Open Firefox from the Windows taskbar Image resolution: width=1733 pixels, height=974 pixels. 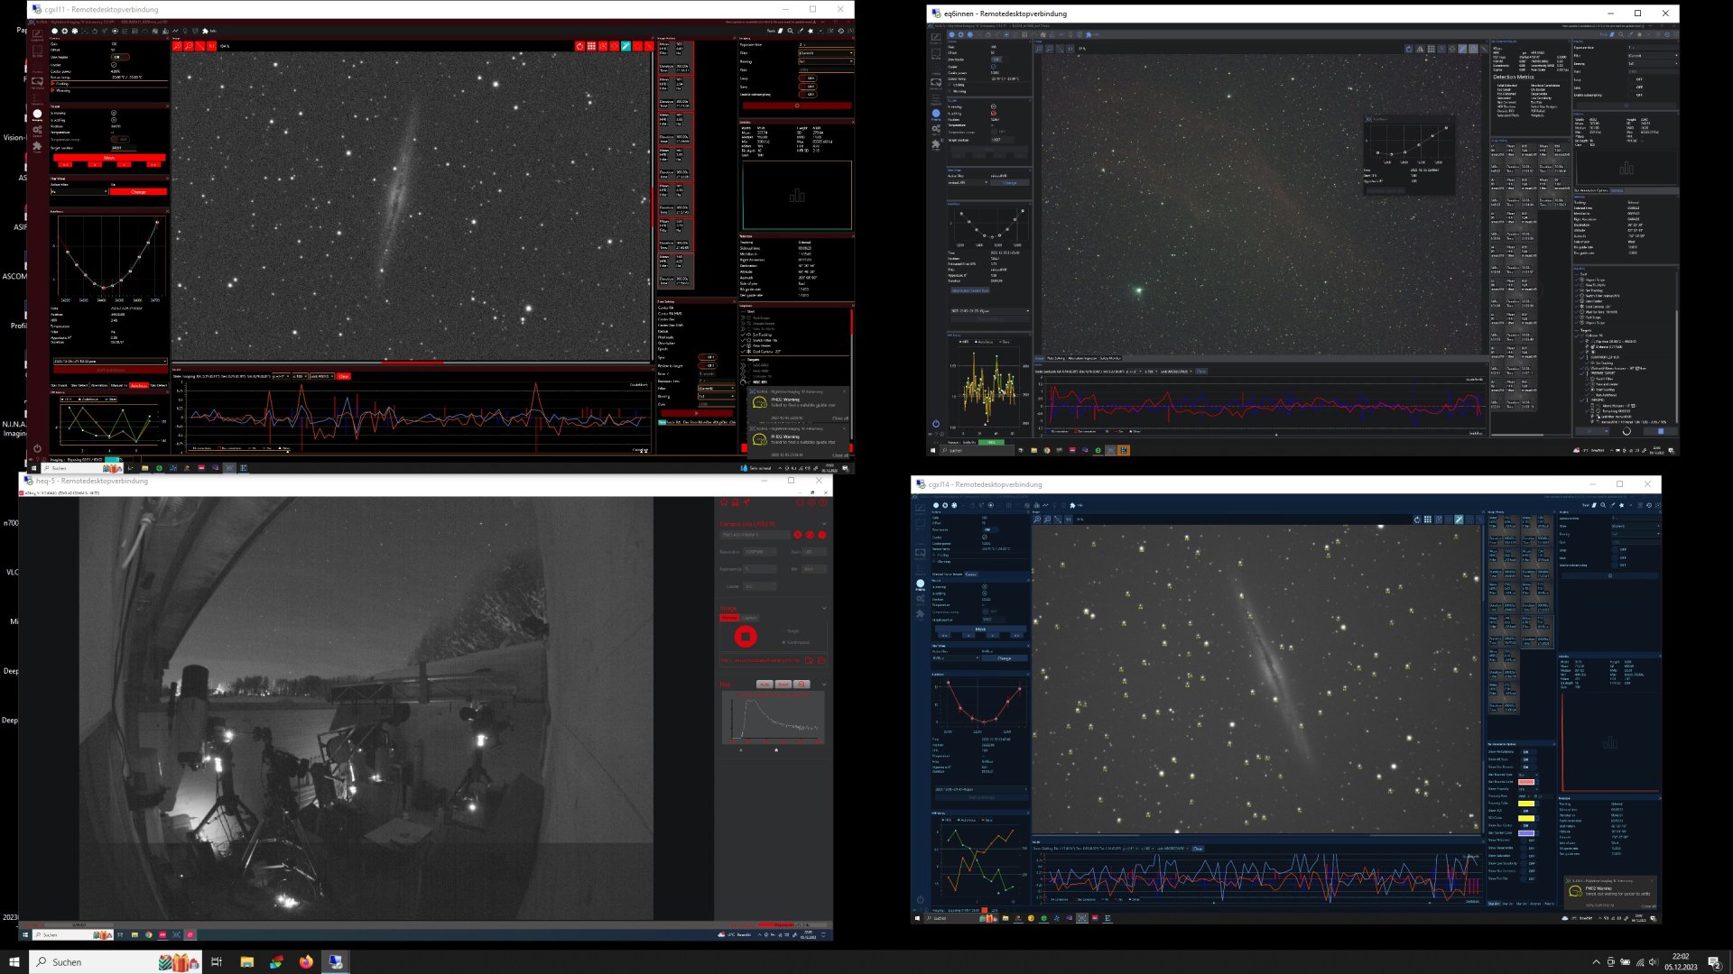tap(306, 962)
